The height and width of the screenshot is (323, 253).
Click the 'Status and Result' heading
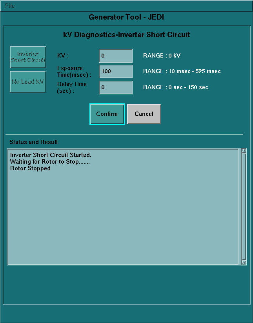(34, 142)
